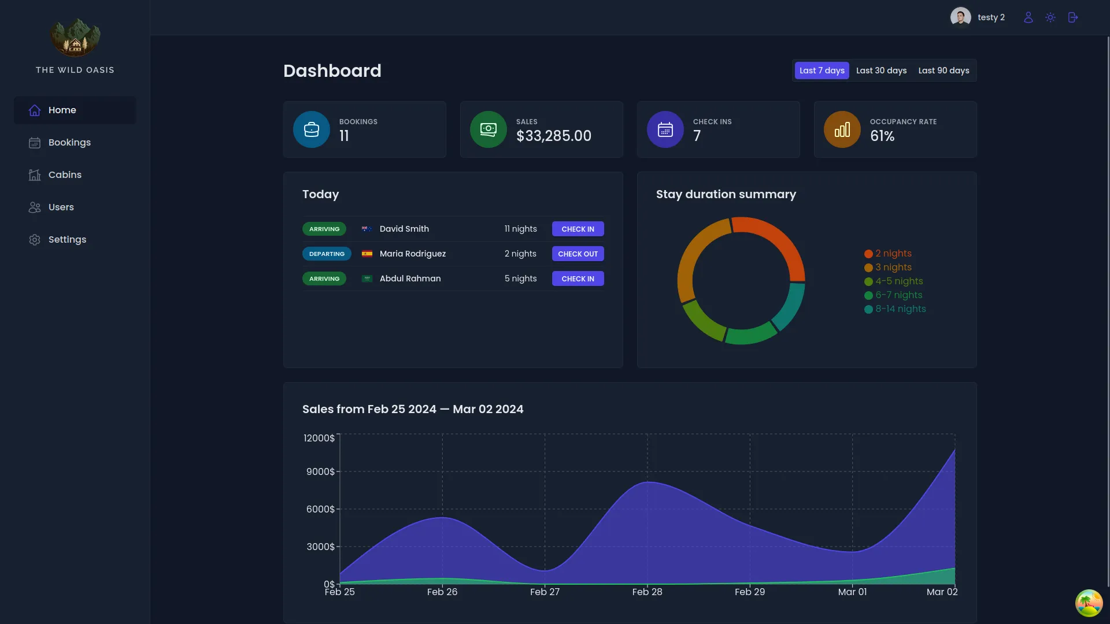Viewport: 1110px width, 624px height.
Task: Click the flag next to Abdul Rahman
Action: pos(367,278)
